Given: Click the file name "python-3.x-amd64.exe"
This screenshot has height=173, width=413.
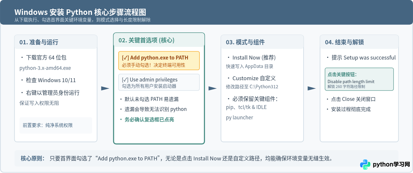Looking at the screenshot, I should tap(45, 68).
